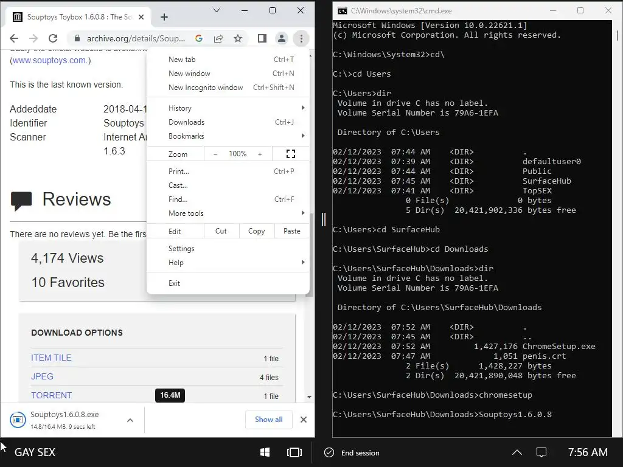Image resolution: width=623 pixels, height=467 pixels.
Task: Click the 4,174 Views text
Action: pyautogui.click(x=68, y=258)
